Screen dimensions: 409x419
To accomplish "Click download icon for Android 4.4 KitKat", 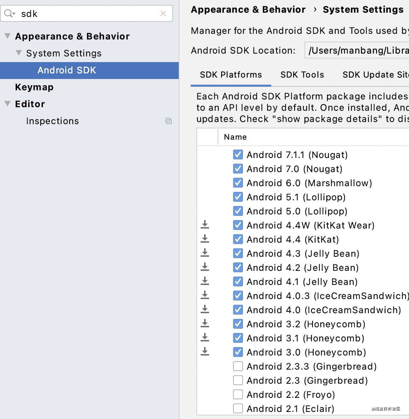I will (205, 239).
